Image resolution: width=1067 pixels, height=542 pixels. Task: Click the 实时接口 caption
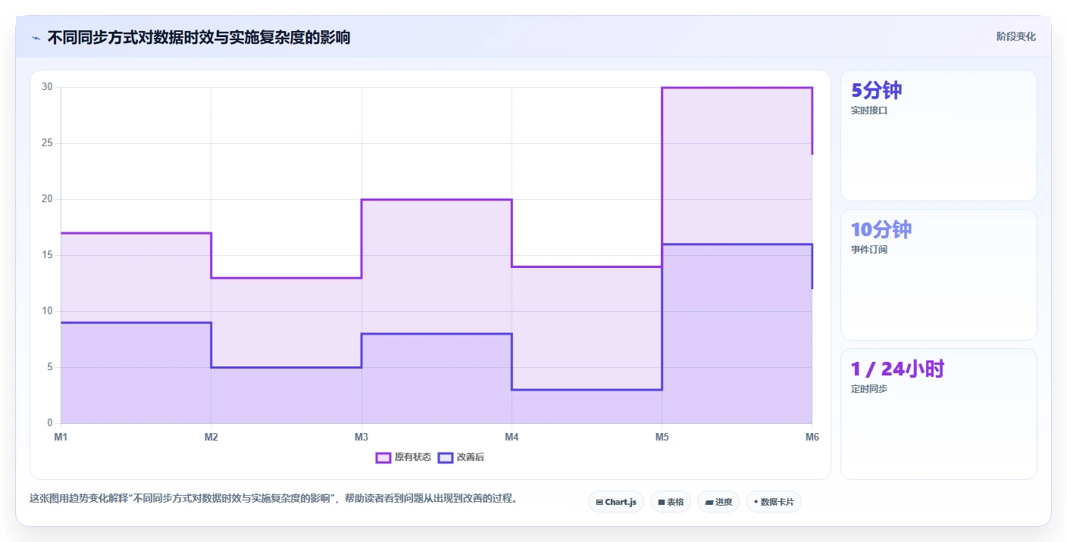[x=868, y=110]
